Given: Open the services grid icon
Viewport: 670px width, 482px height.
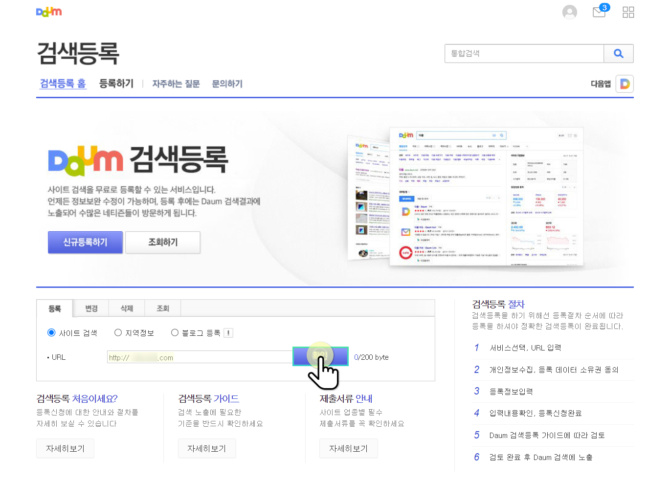Looking at the screenshot, I should click(628, 12).
